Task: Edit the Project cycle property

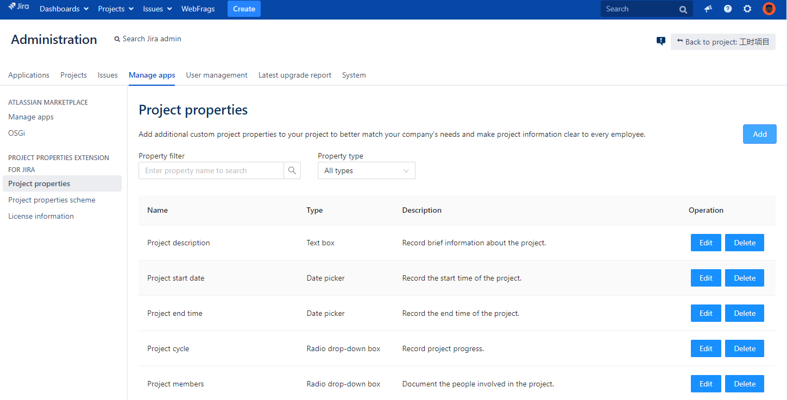Action: pyautogui.click(x=706, y=348)
